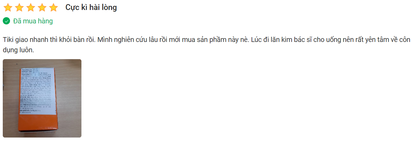Click the "Cực kì hài lòng" review title

pyautogui.click(x=91, y=8)
